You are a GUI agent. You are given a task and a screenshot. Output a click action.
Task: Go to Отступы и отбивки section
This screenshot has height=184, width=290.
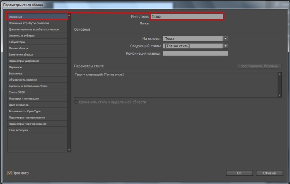[36, 36]
